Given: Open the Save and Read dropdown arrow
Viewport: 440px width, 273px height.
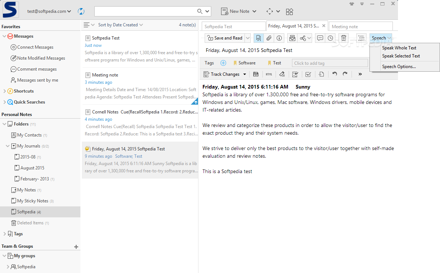Looking at the screenshot, I should pos(248,38).
